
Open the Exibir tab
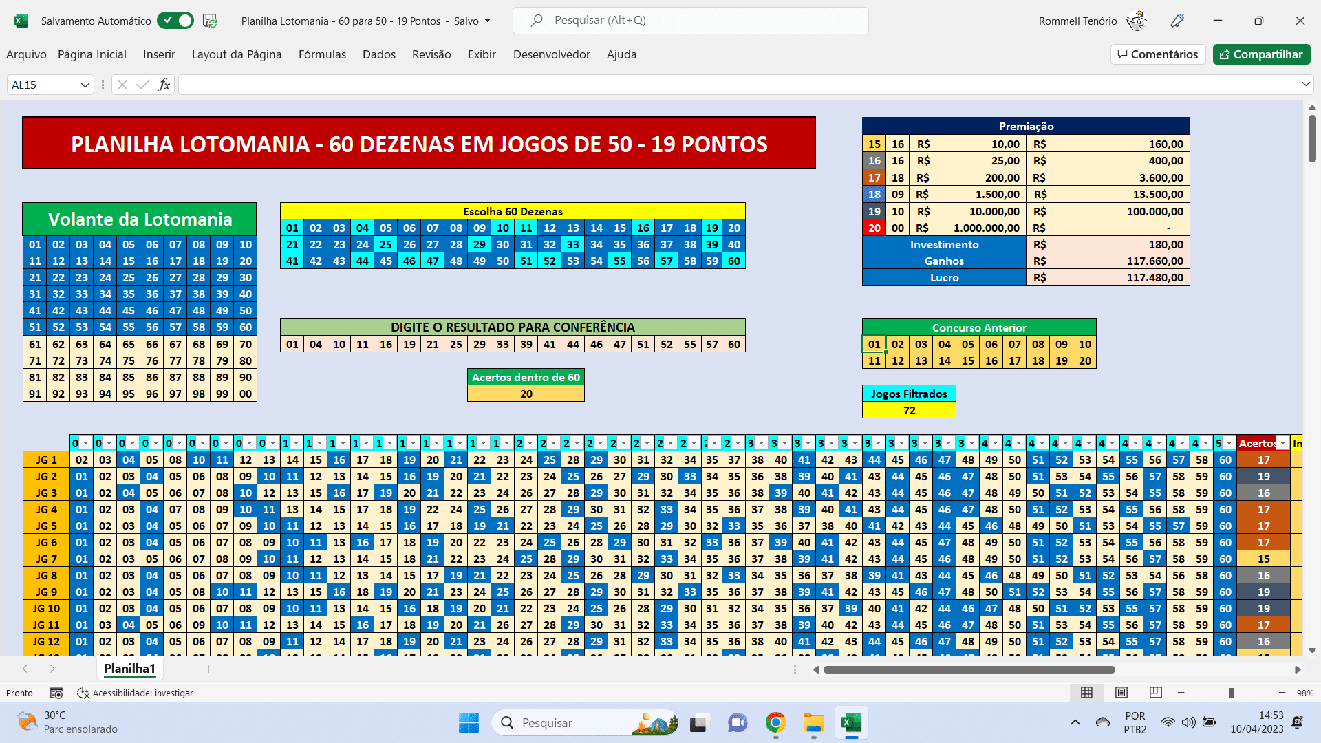[482, 54]
